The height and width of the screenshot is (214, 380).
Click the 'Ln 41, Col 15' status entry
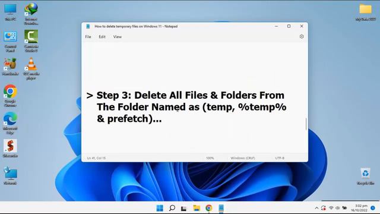(x=96, y=158)
